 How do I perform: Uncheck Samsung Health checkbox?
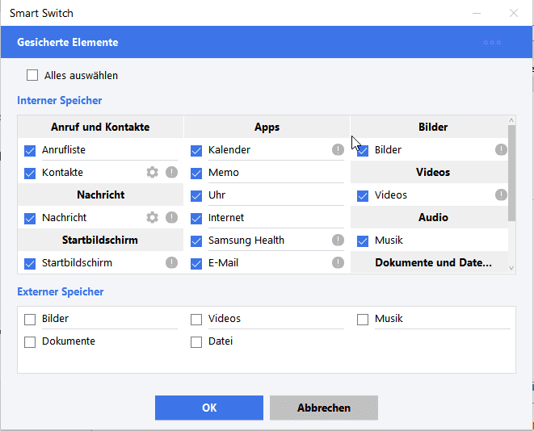[196, 241]
